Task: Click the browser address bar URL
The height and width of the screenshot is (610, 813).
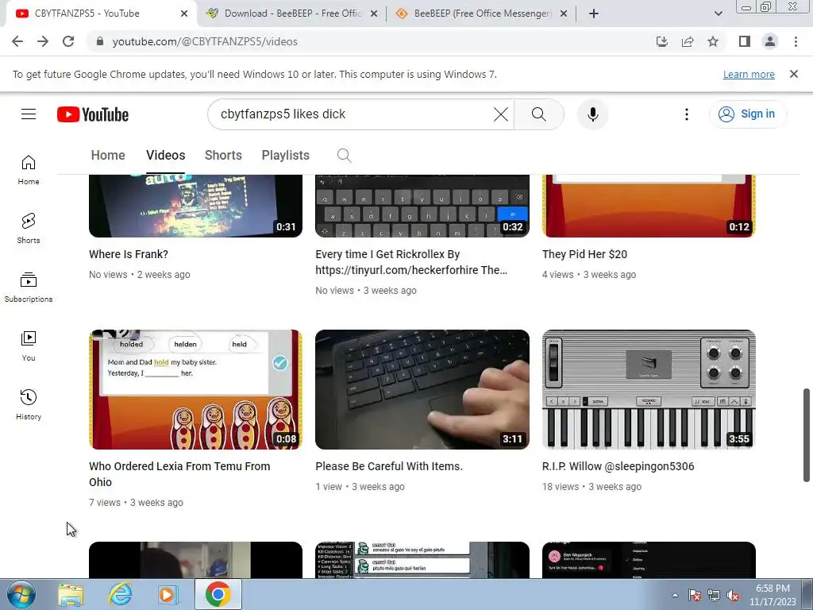Action: coord(205,41)
